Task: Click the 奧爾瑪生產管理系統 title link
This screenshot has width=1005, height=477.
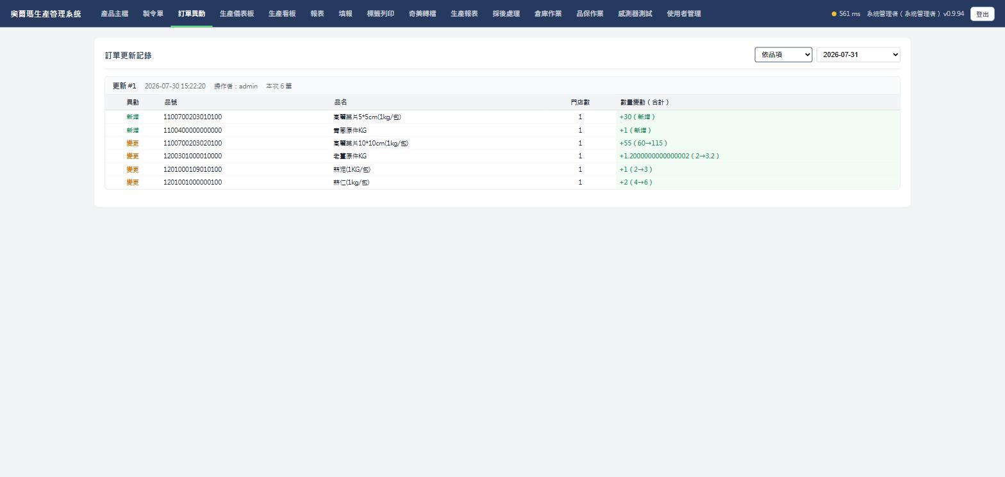Action: [x=46, y=13]
